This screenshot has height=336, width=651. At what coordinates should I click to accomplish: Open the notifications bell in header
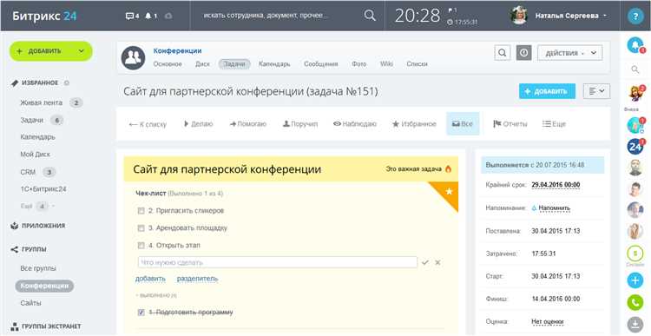coord(151,16)
